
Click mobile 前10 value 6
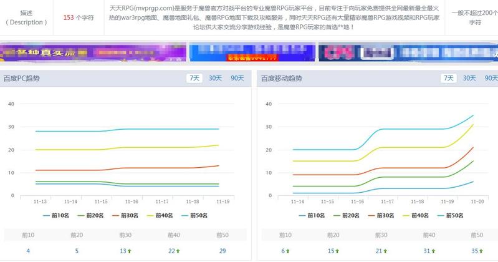pos(283,251)
